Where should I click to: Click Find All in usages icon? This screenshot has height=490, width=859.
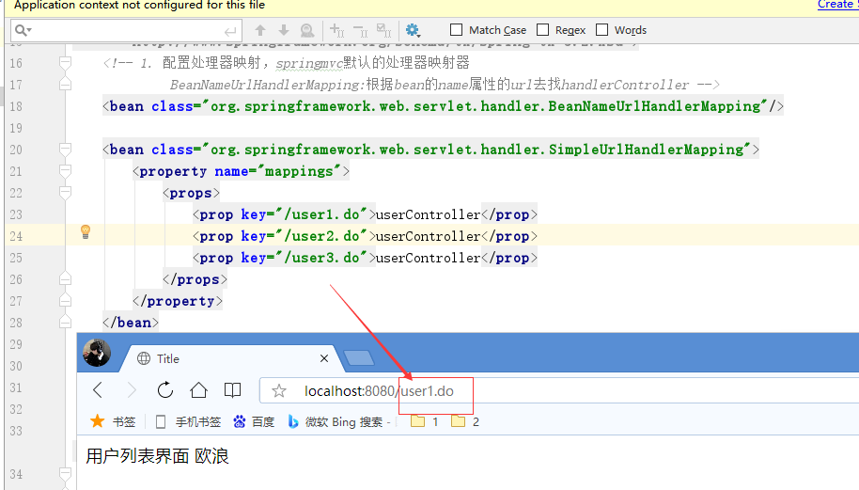307,30
